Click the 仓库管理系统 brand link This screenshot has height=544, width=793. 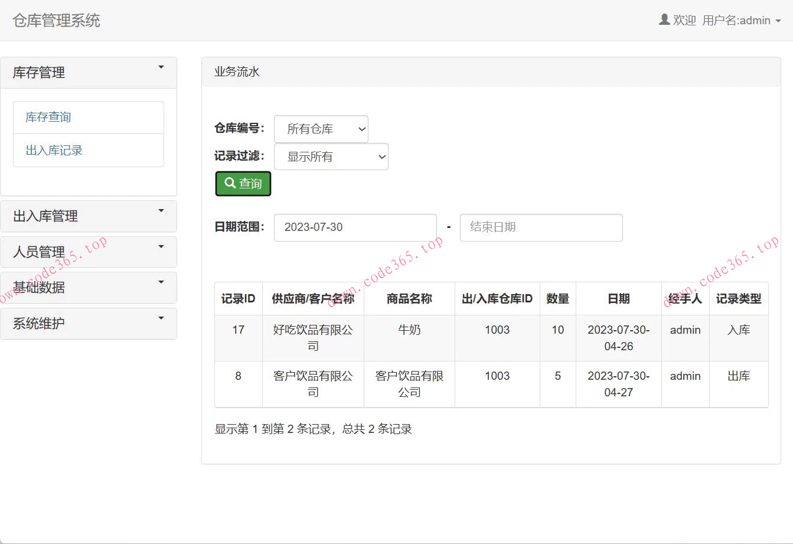(x=56, y=21)
